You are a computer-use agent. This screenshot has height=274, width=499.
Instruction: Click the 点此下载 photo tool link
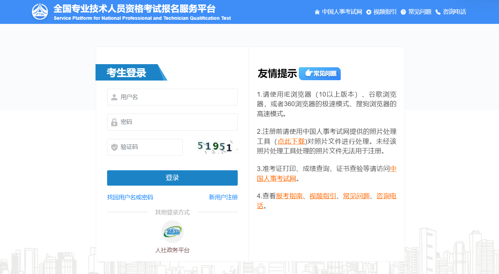point(291,141)
